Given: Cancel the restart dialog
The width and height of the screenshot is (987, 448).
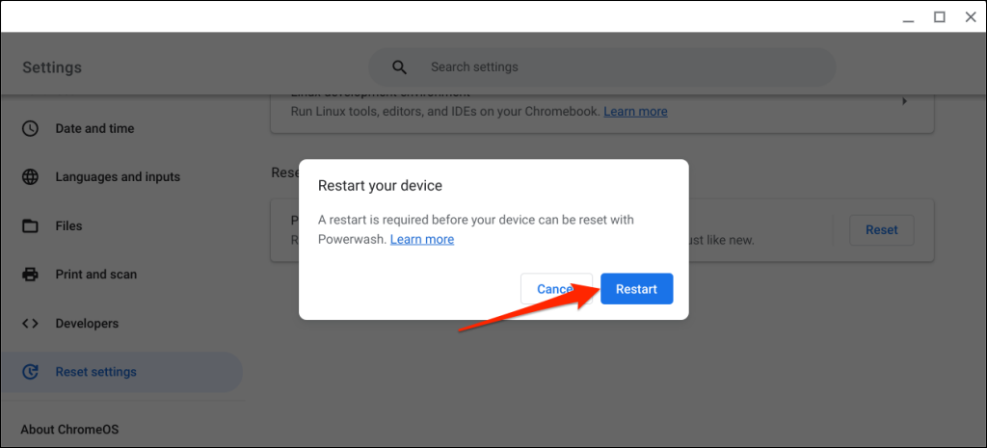Looking at the screenshot, I should pyautogui.click(x=553, y=289).
